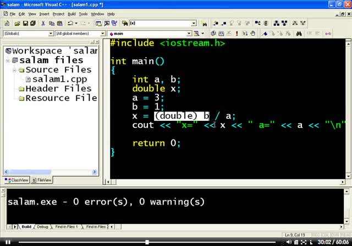Click the Paste clipboard icon
Image resolution: width=352 pixels, height=246 pixels.
coord(59,23)
